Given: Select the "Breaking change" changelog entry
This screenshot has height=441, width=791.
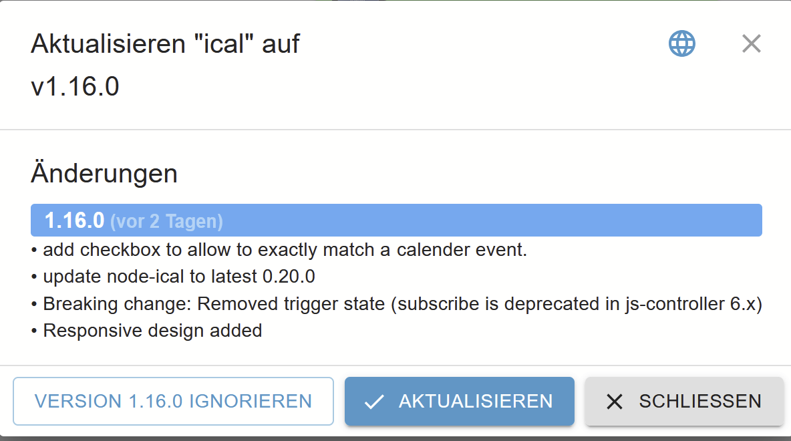Looking at the screenshot, I should tap(397, 304).
